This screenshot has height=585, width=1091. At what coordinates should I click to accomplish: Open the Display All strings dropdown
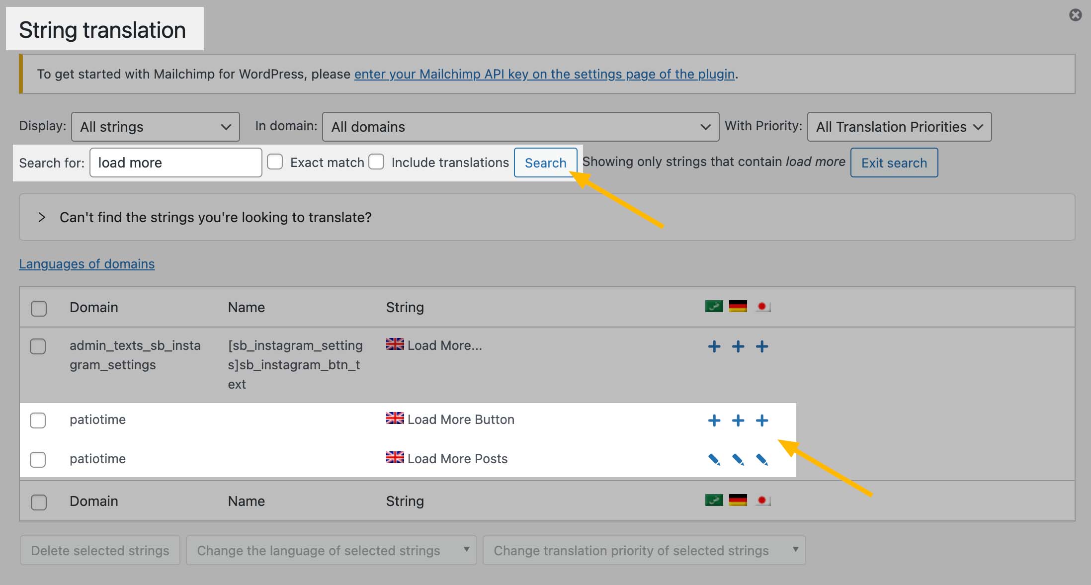click(155, 127)
